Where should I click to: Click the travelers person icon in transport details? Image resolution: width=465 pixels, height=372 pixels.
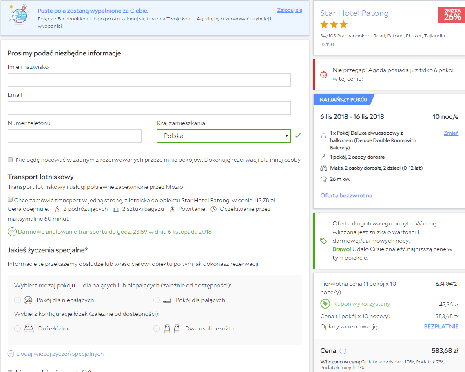tap(57, 209)
